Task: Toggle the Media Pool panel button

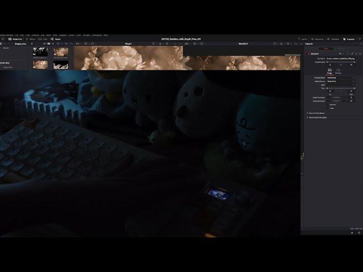Action: tap(15, 39)
